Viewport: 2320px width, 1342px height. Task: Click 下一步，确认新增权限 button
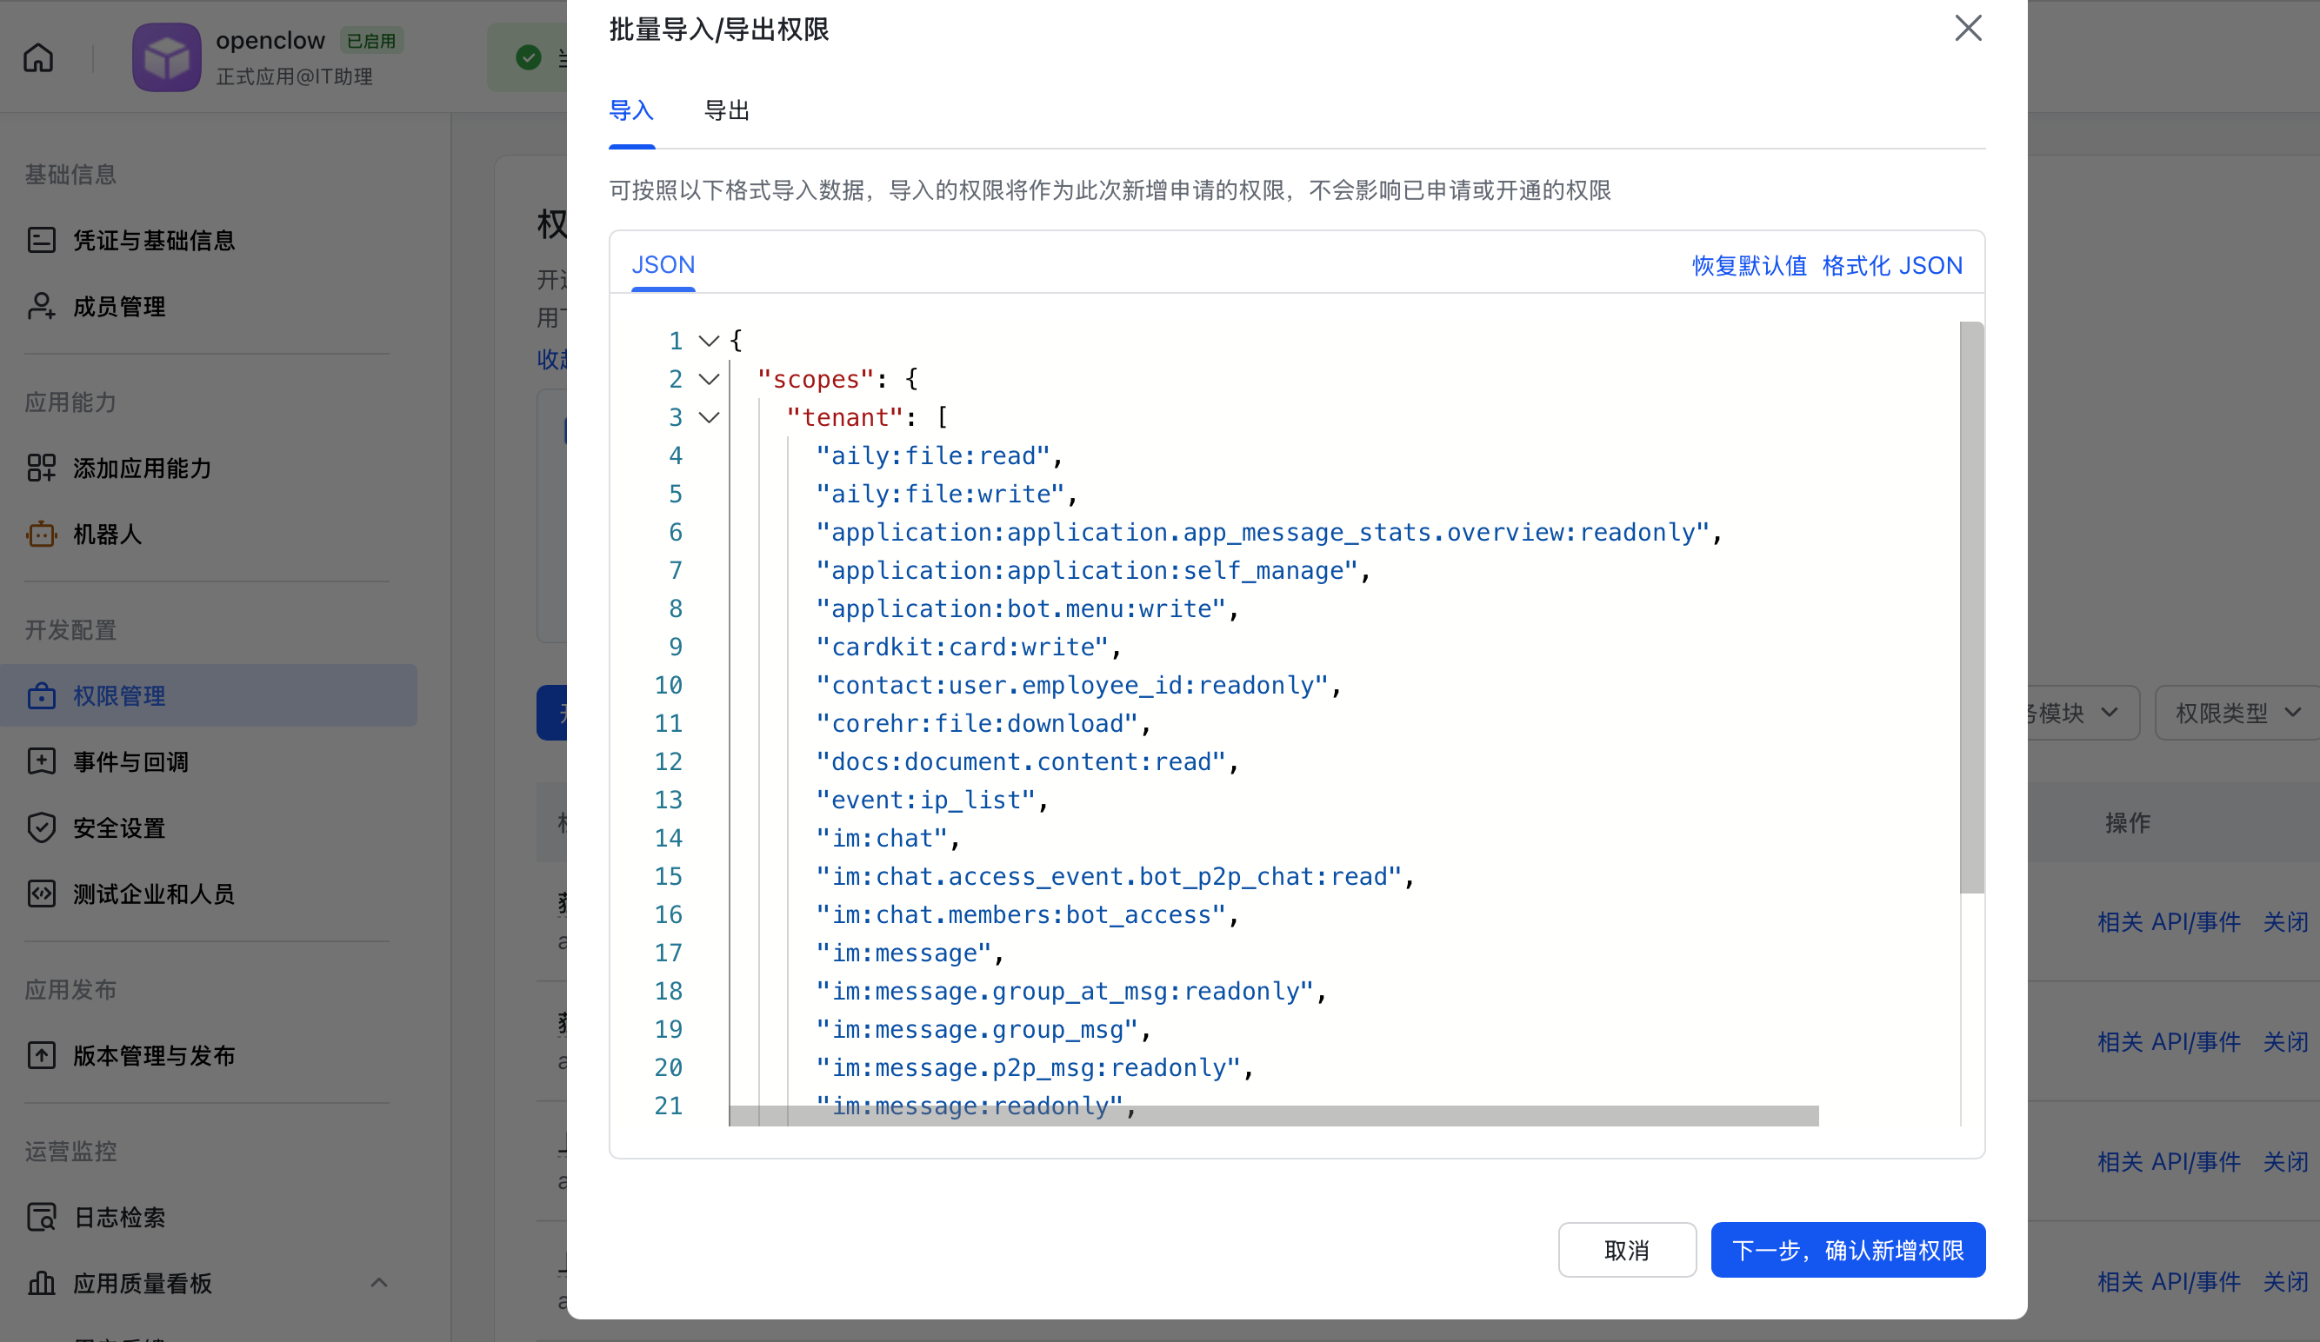[x=1847, y=1250]
